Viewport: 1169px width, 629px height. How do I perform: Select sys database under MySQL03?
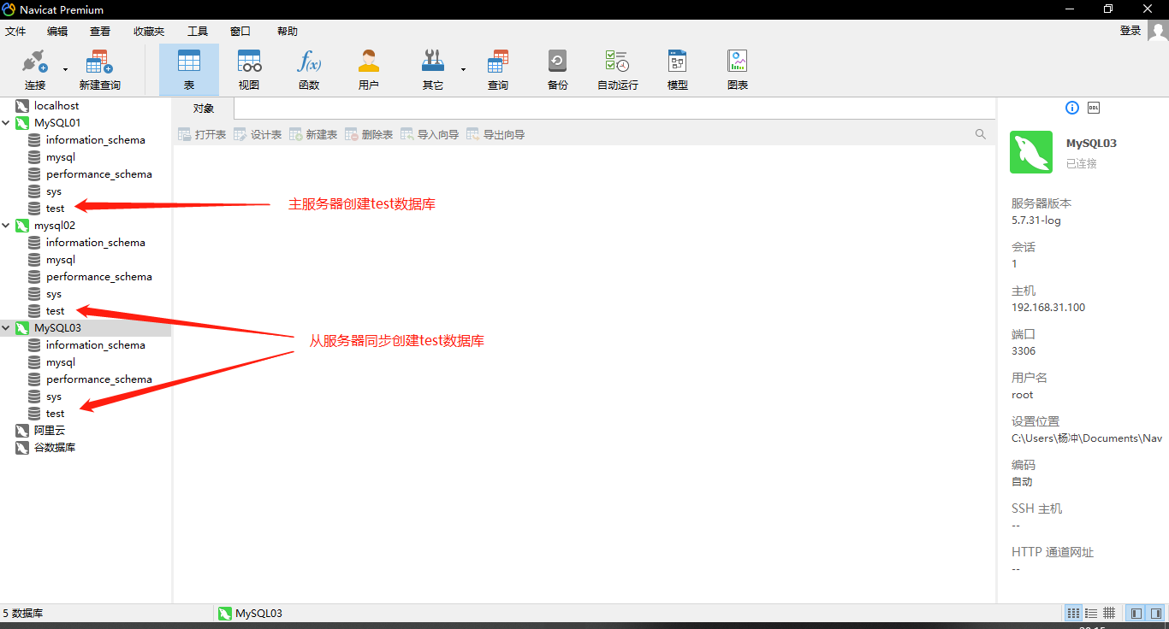(x=54, y=397)
